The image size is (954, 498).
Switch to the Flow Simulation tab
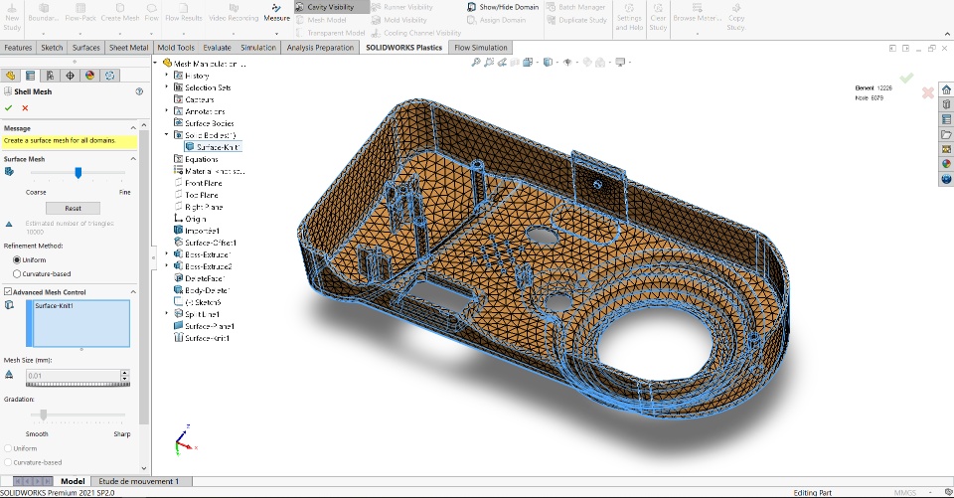481,47
